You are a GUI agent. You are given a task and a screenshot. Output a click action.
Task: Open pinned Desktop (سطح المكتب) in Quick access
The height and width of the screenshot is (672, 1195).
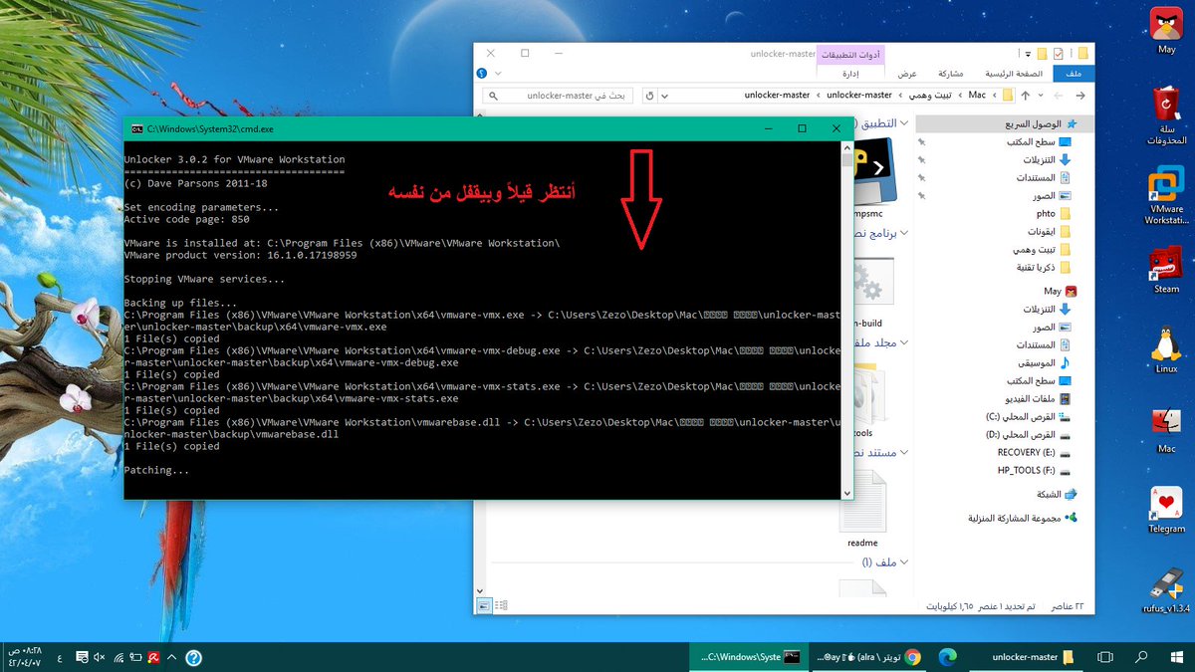(1038, 142)
